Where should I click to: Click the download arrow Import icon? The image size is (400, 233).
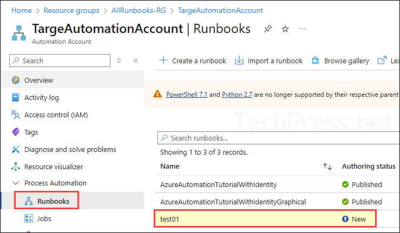pyautogui.click(x=239, y=61)
